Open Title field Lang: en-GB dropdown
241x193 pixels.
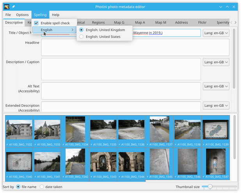tap(216, 33)
